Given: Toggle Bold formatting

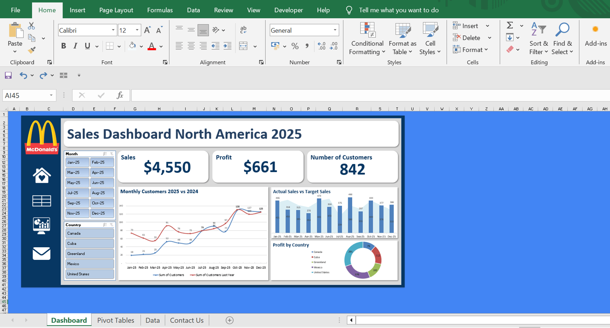Looking at the screenshot, I should click(x=63, y=46).
